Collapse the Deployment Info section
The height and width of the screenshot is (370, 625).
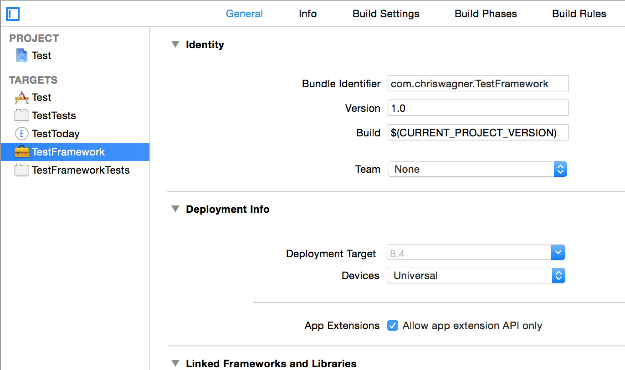click(175, 209)
